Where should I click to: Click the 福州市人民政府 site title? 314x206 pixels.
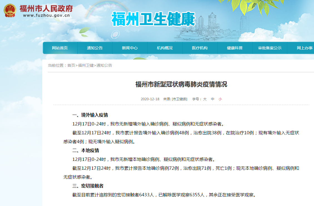click(46, 8)
